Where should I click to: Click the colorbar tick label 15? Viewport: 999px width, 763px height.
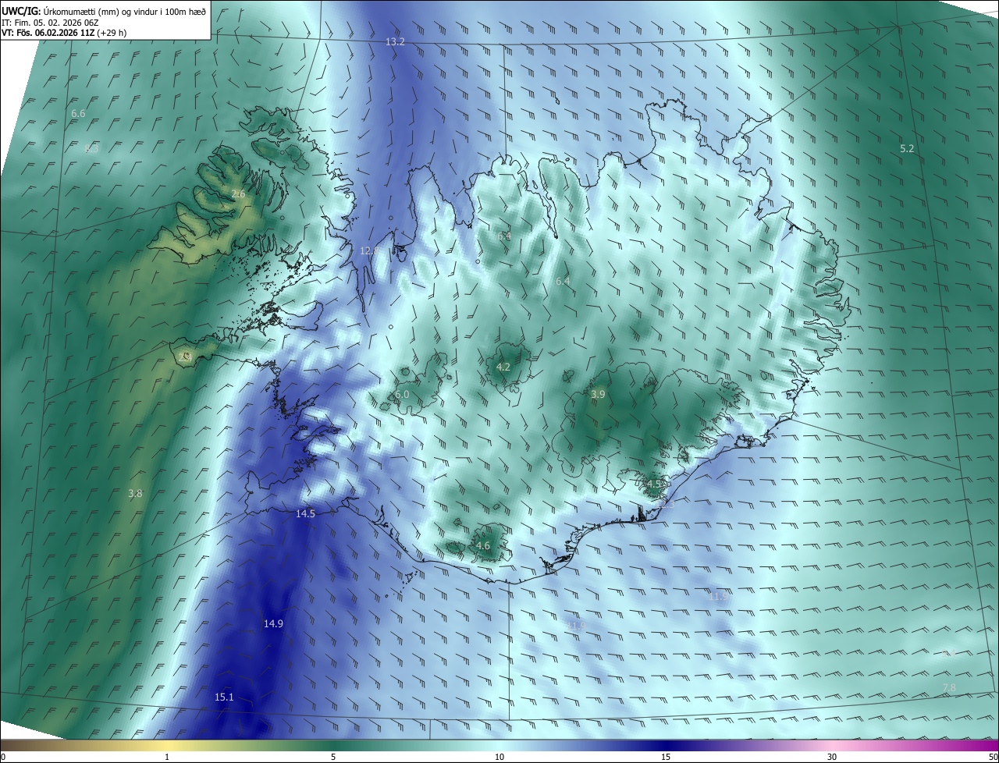point(666,757)
